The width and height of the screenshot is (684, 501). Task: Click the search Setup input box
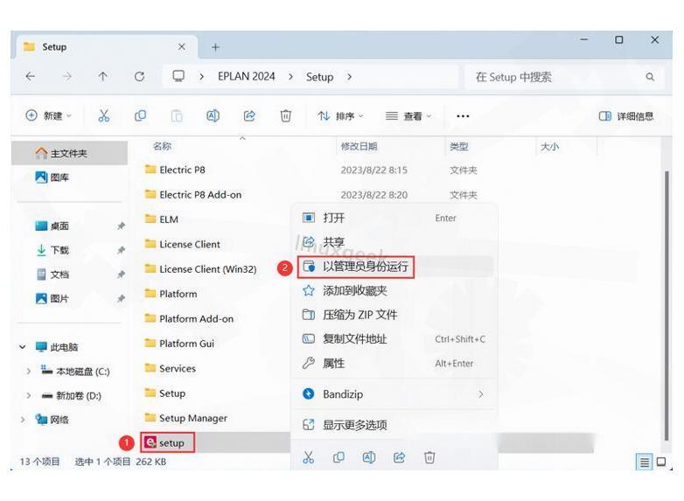[560, 77]
